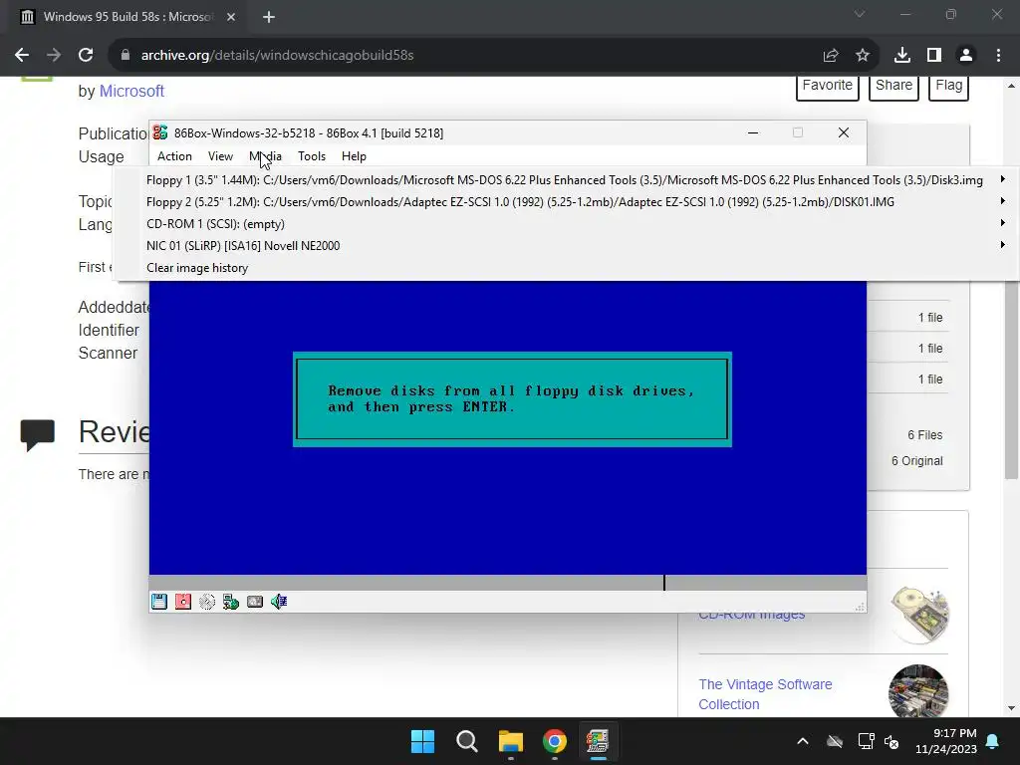This screenshot has width=1020, height=765.
Task: Open the View menu in 86Box
Action: tap(220, 156)
